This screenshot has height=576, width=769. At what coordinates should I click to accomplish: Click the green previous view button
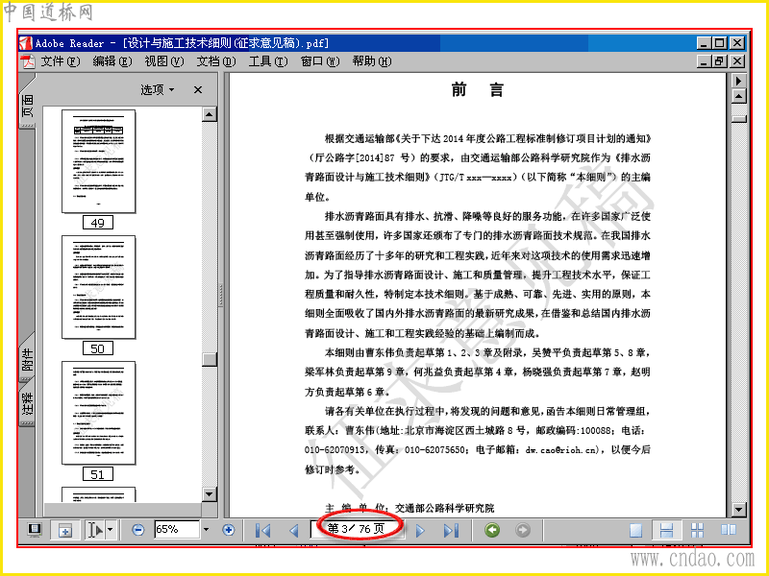pyautogui.click(x=492, y=530)
